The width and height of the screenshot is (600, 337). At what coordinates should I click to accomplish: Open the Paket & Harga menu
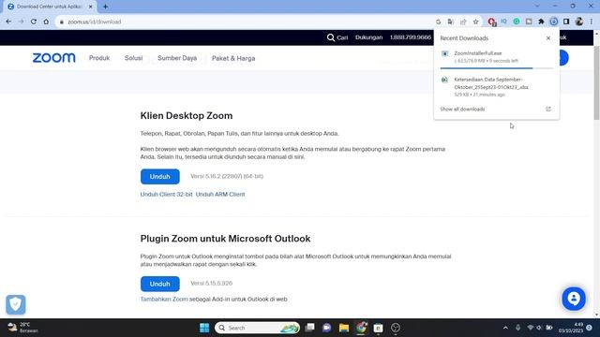click(233, 58)
